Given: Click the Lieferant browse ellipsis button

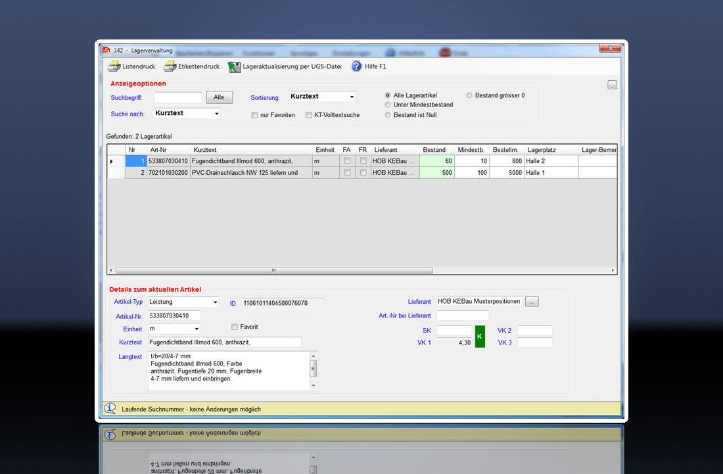Looking at the screenshot, I should point(532,302).
